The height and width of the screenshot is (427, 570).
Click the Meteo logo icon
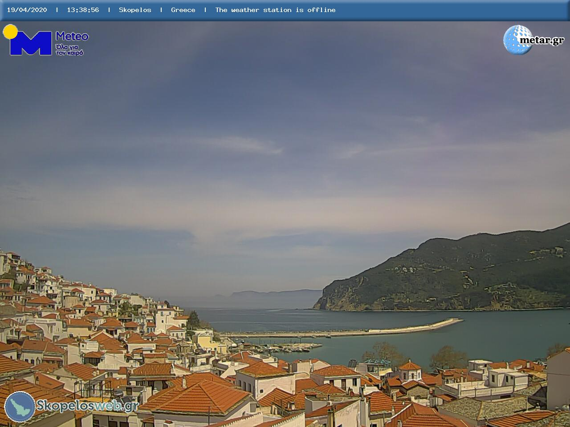coord(28,40)
